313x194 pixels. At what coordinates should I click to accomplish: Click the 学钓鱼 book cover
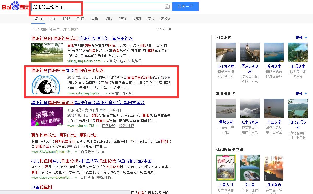250,168
